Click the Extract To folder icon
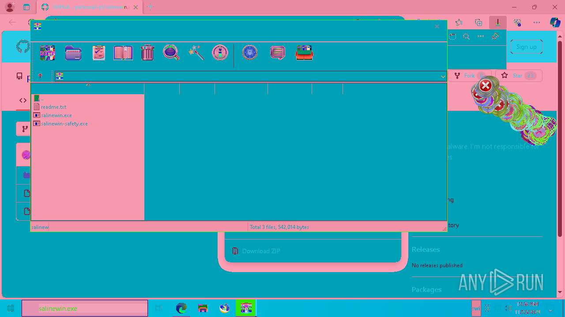 click(73, 53)
